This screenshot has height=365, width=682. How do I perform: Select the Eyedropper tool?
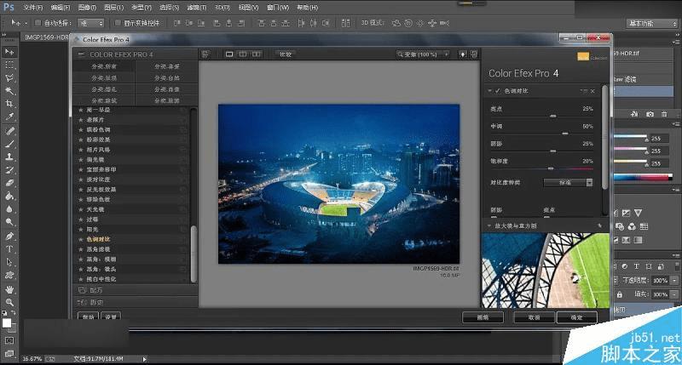(x=9, y=117)
